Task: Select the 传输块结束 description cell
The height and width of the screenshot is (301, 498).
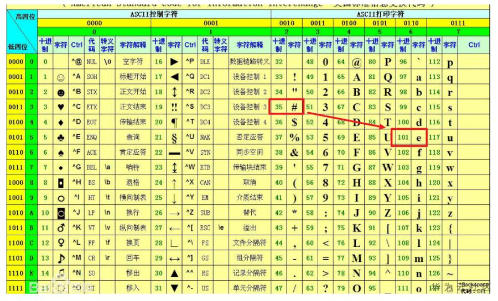Action: pos(250,167)
